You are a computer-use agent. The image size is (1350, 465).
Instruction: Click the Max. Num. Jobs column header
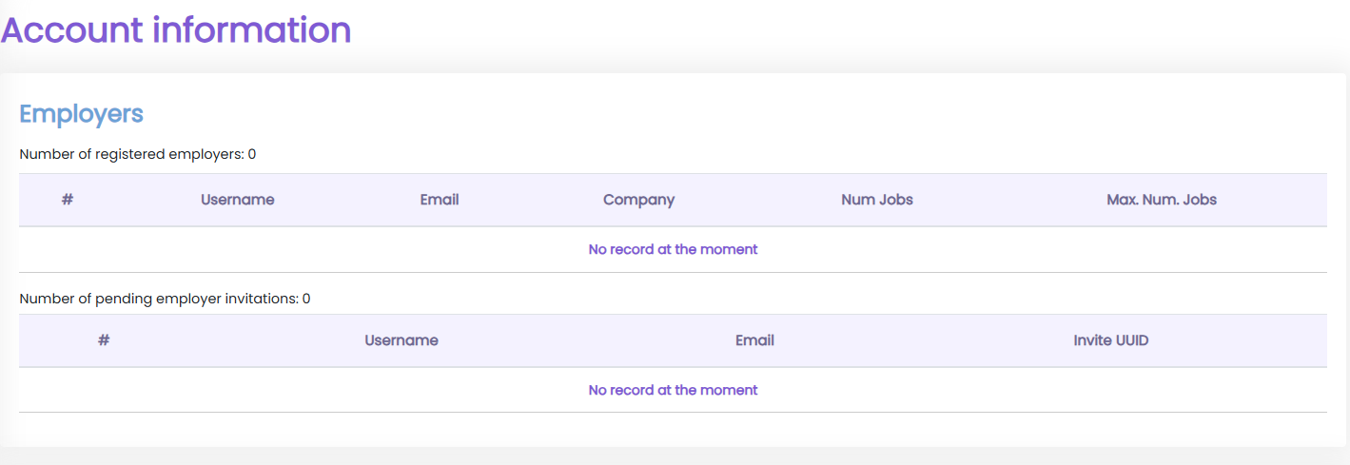1161,200
